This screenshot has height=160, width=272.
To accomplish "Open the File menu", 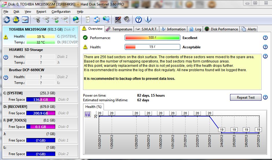I will click(x=6, y=12).
